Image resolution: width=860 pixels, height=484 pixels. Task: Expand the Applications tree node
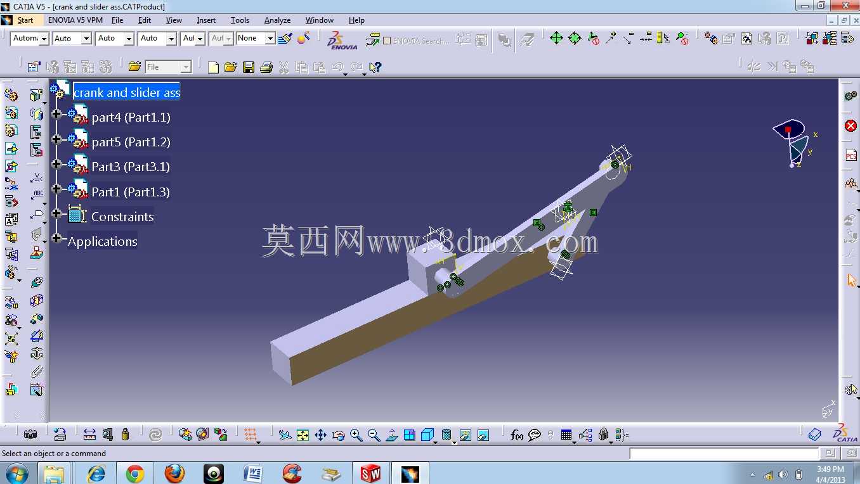(56, 238)
